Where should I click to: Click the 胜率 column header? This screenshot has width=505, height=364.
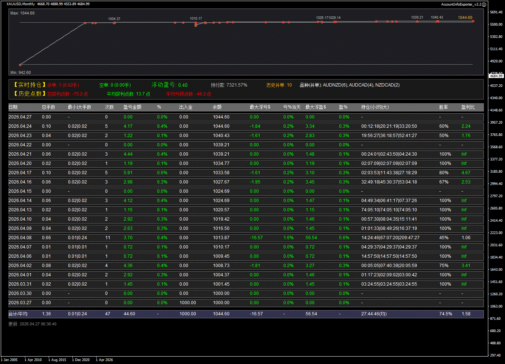(443, 107)
